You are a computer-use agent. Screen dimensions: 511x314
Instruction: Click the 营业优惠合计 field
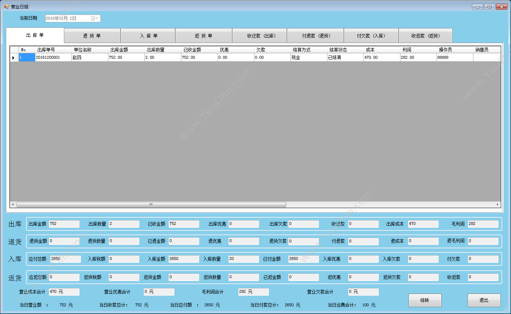pyautogui.click(x=159, y=292)
